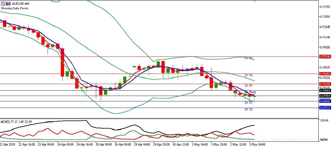Viewport: 334px width, 148px height.
Task: Click the 0.69847 blue price tag
Action: point(325,101)
